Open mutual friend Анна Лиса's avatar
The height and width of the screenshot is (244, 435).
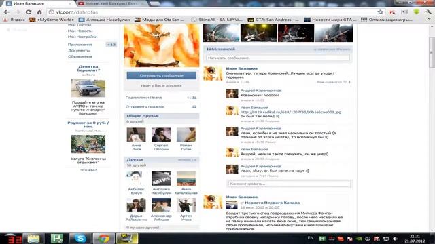136,134
